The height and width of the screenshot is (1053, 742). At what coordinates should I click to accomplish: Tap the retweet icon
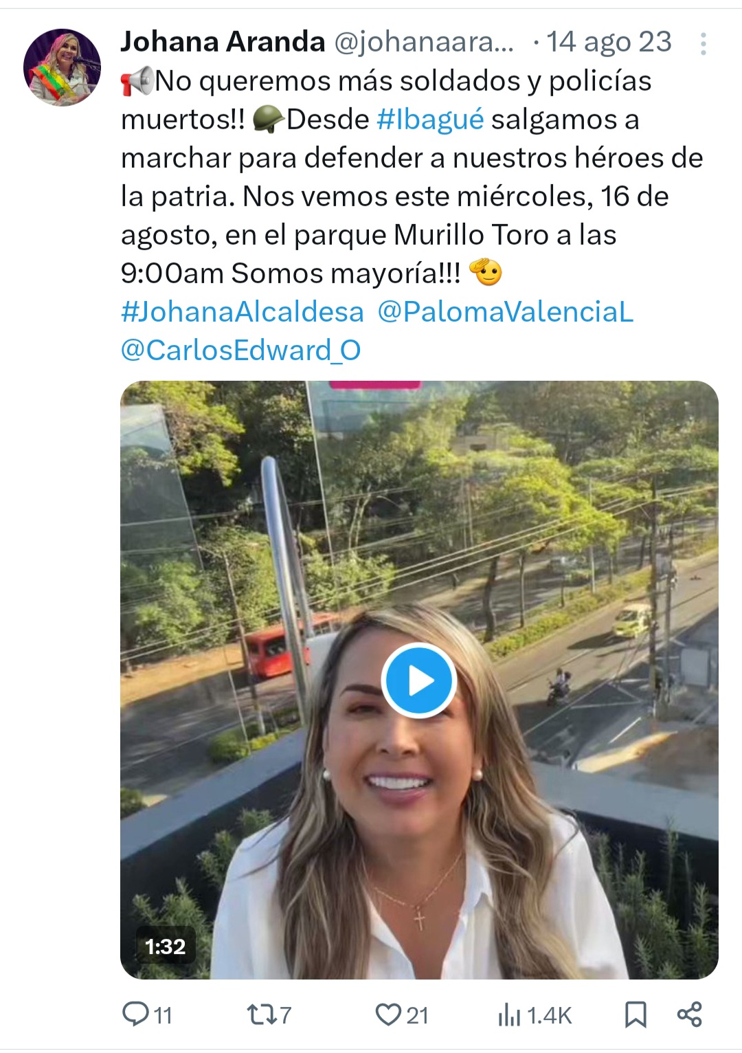(261, 1015)
